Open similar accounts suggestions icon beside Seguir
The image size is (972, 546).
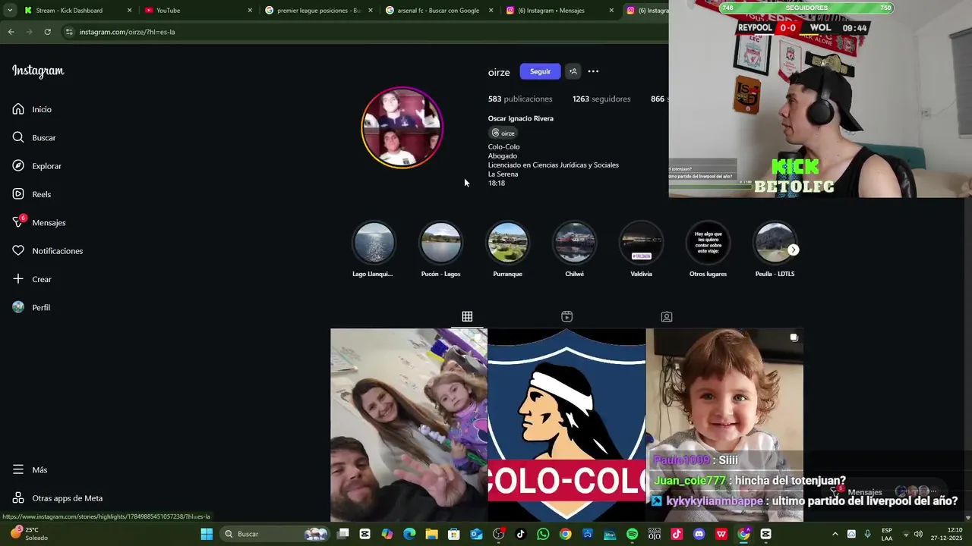pos(573,71)
